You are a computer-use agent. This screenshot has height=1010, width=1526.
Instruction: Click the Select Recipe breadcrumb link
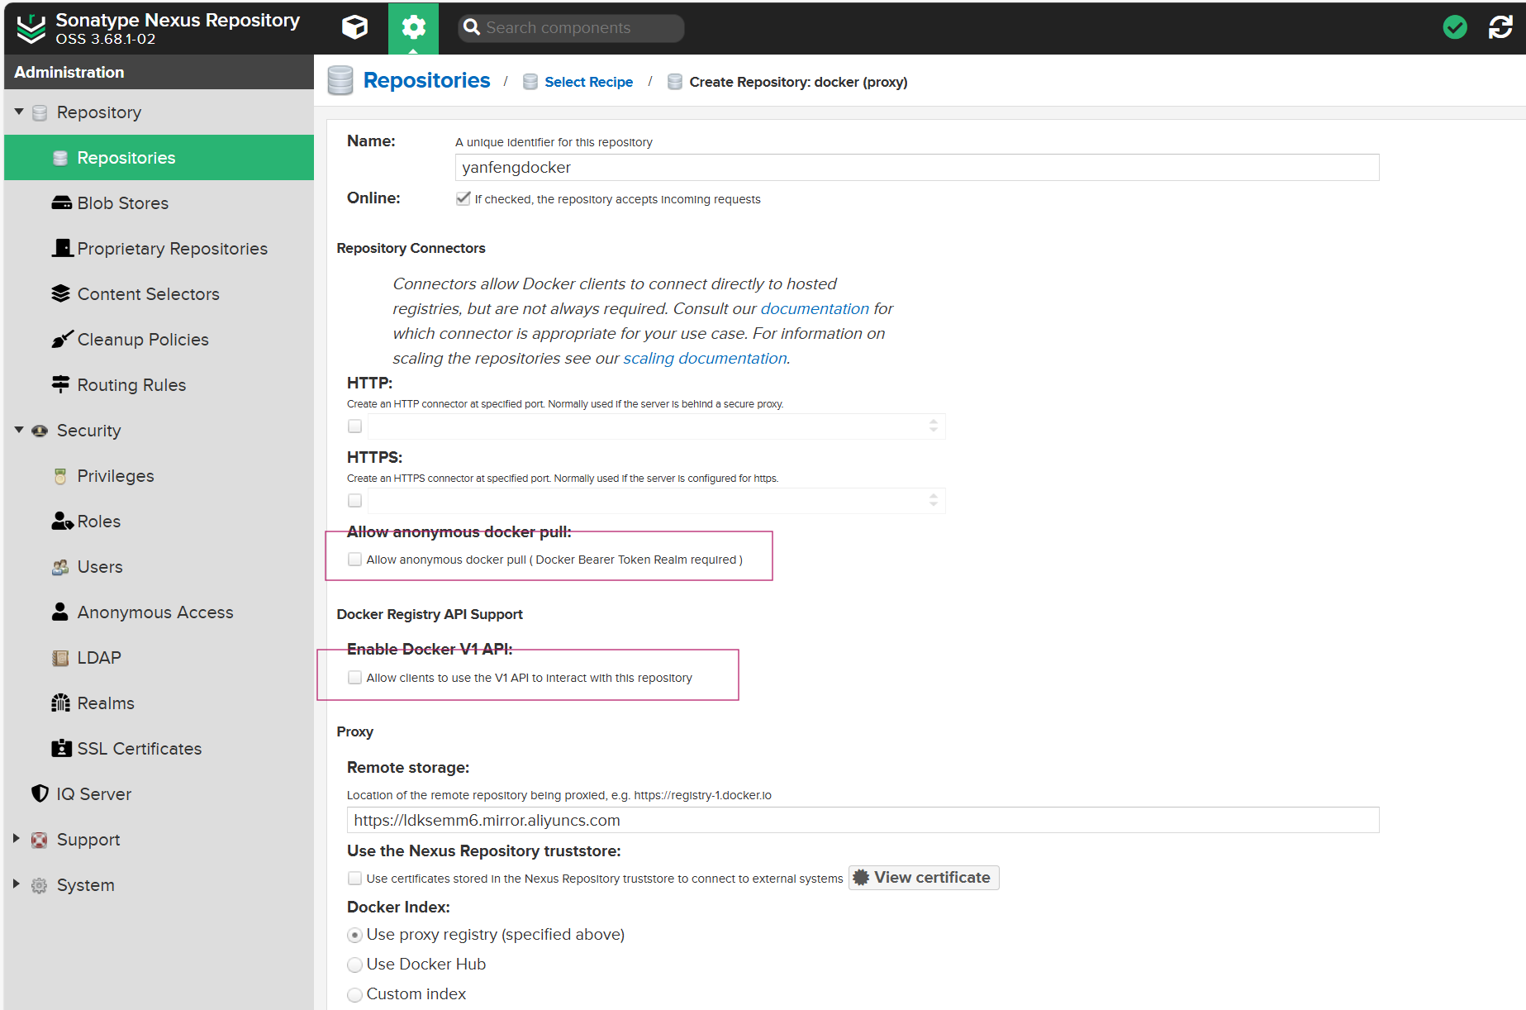(588, 82)
